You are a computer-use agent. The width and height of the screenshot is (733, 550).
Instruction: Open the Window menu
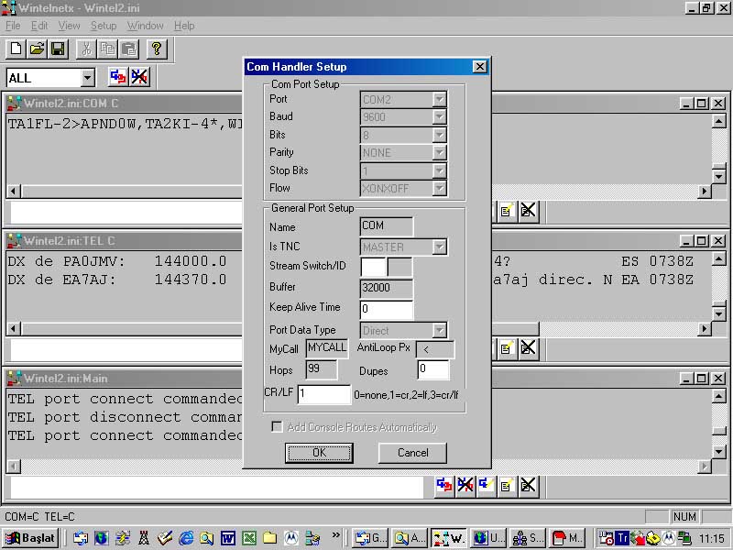pyautogui.click(x=145, y=26)
